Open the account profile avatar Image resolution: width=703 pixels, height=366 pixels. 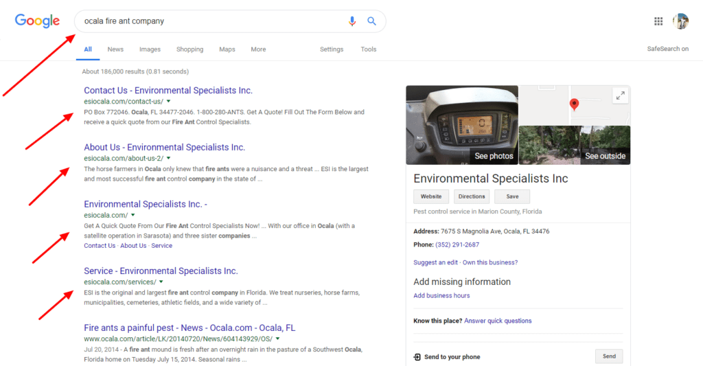(x=680, y=21)
